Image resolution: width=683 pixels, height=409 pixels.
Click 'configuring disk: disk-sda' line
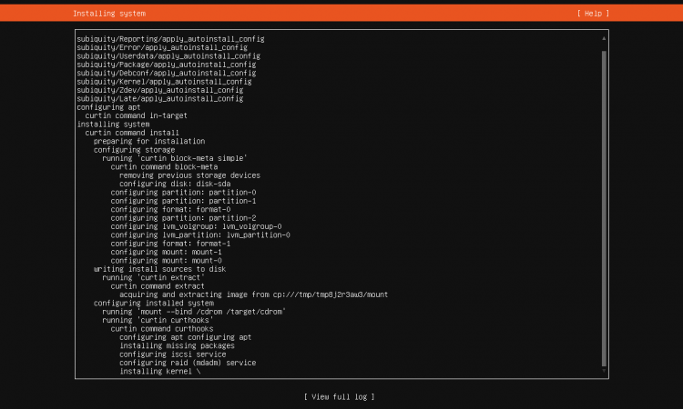[x=175, y=184]
